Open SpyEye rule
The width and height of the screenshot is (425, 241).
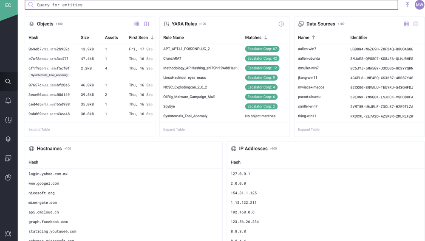169,106
